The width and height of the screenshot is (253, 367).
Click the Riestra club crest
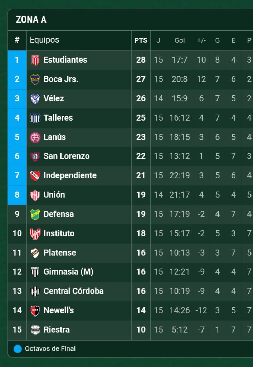tap(35, 330)
